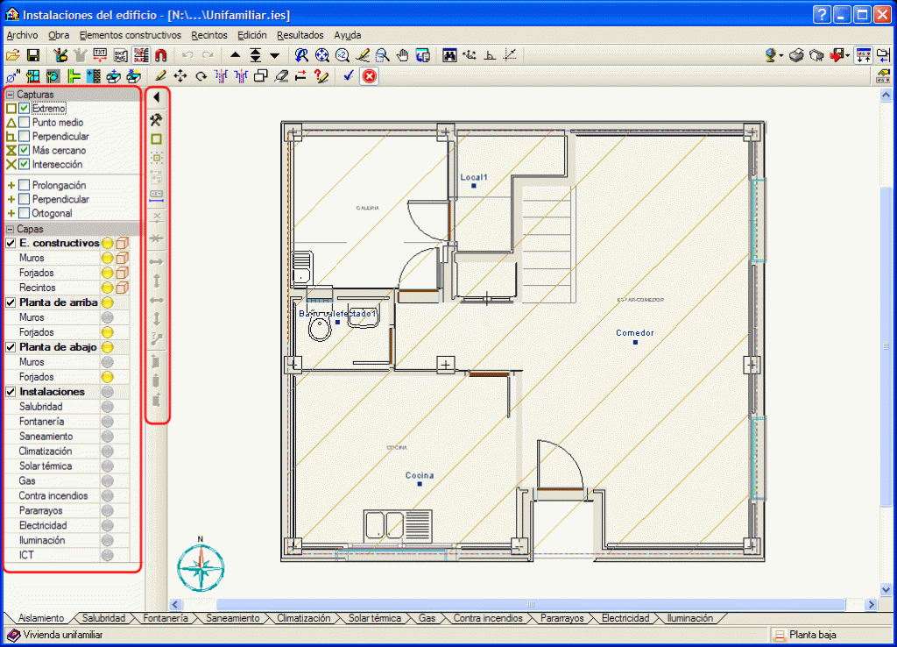
Task: Select the move tool with four arrows
Action: tap(180, 76)
